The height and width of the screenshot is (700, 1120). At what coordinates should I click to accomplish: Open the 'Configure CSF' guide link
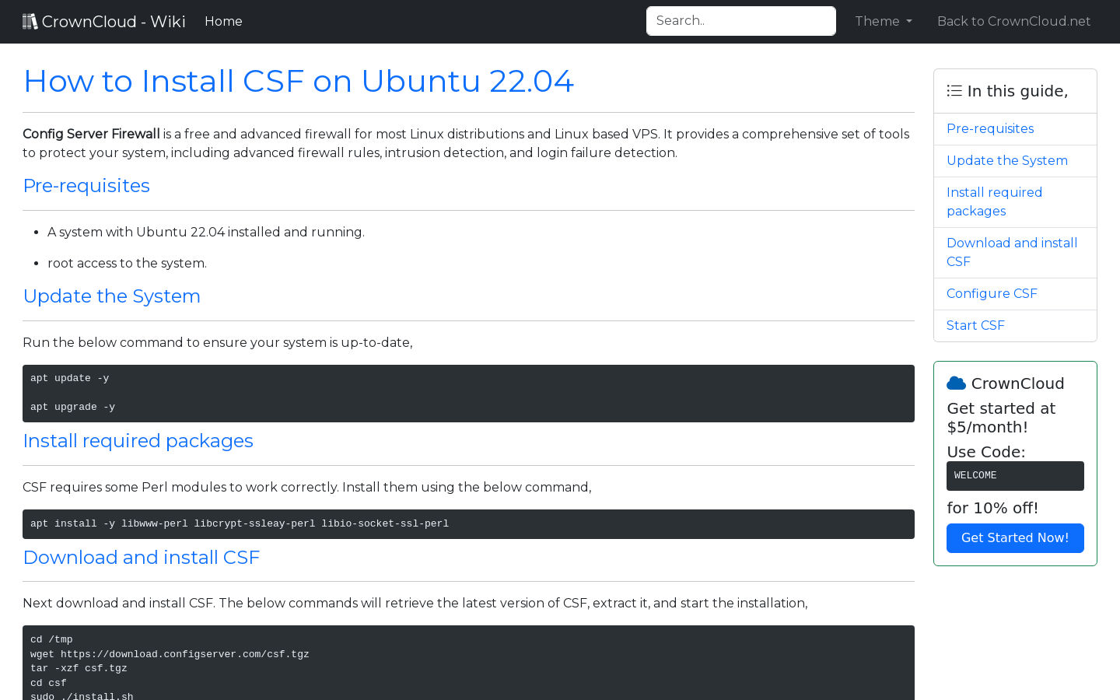point(992,293)
